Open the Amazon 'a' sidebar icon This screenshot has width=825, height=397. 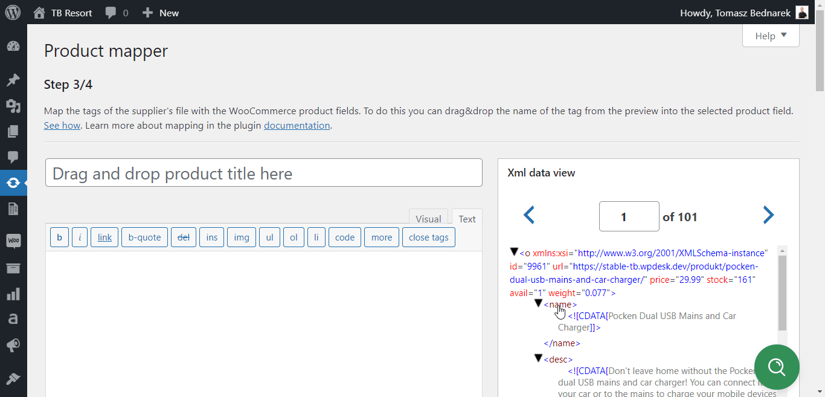coord(13,320)
